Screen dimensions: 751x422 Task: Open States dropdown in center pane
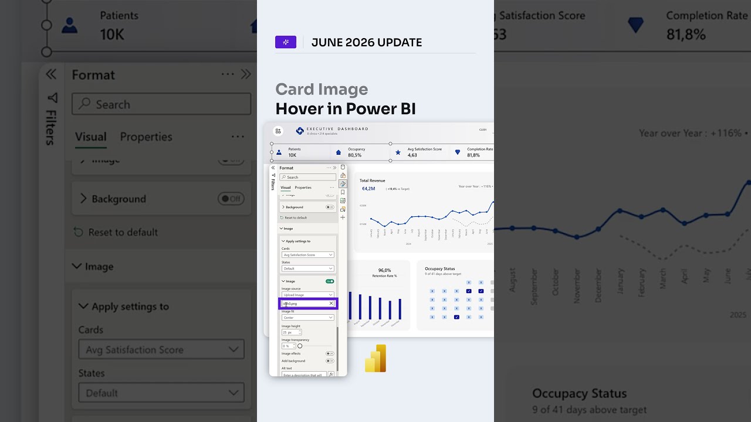click(308, 268)
